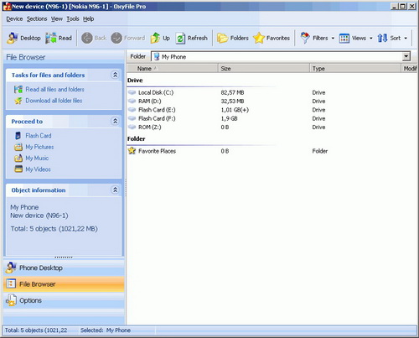Image resolution: width=419 pixels, height=338 pixels.
Task: Collapse the Object information panel
Action: [x=115, y=190]
